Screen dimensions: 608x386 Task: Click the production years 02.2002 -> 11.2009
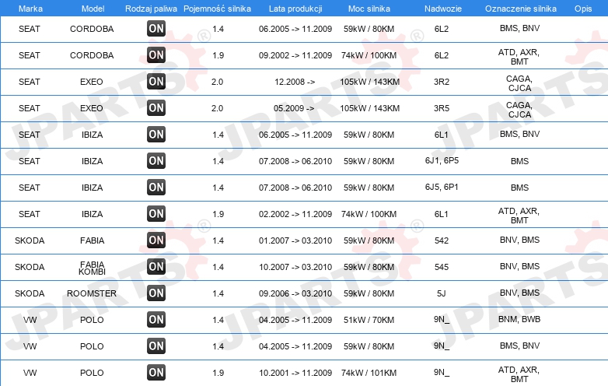295,214
